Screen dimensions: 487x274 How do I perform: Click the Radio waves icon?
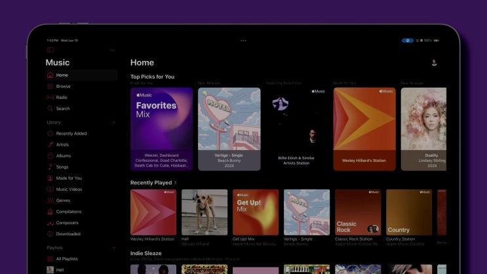50,98
